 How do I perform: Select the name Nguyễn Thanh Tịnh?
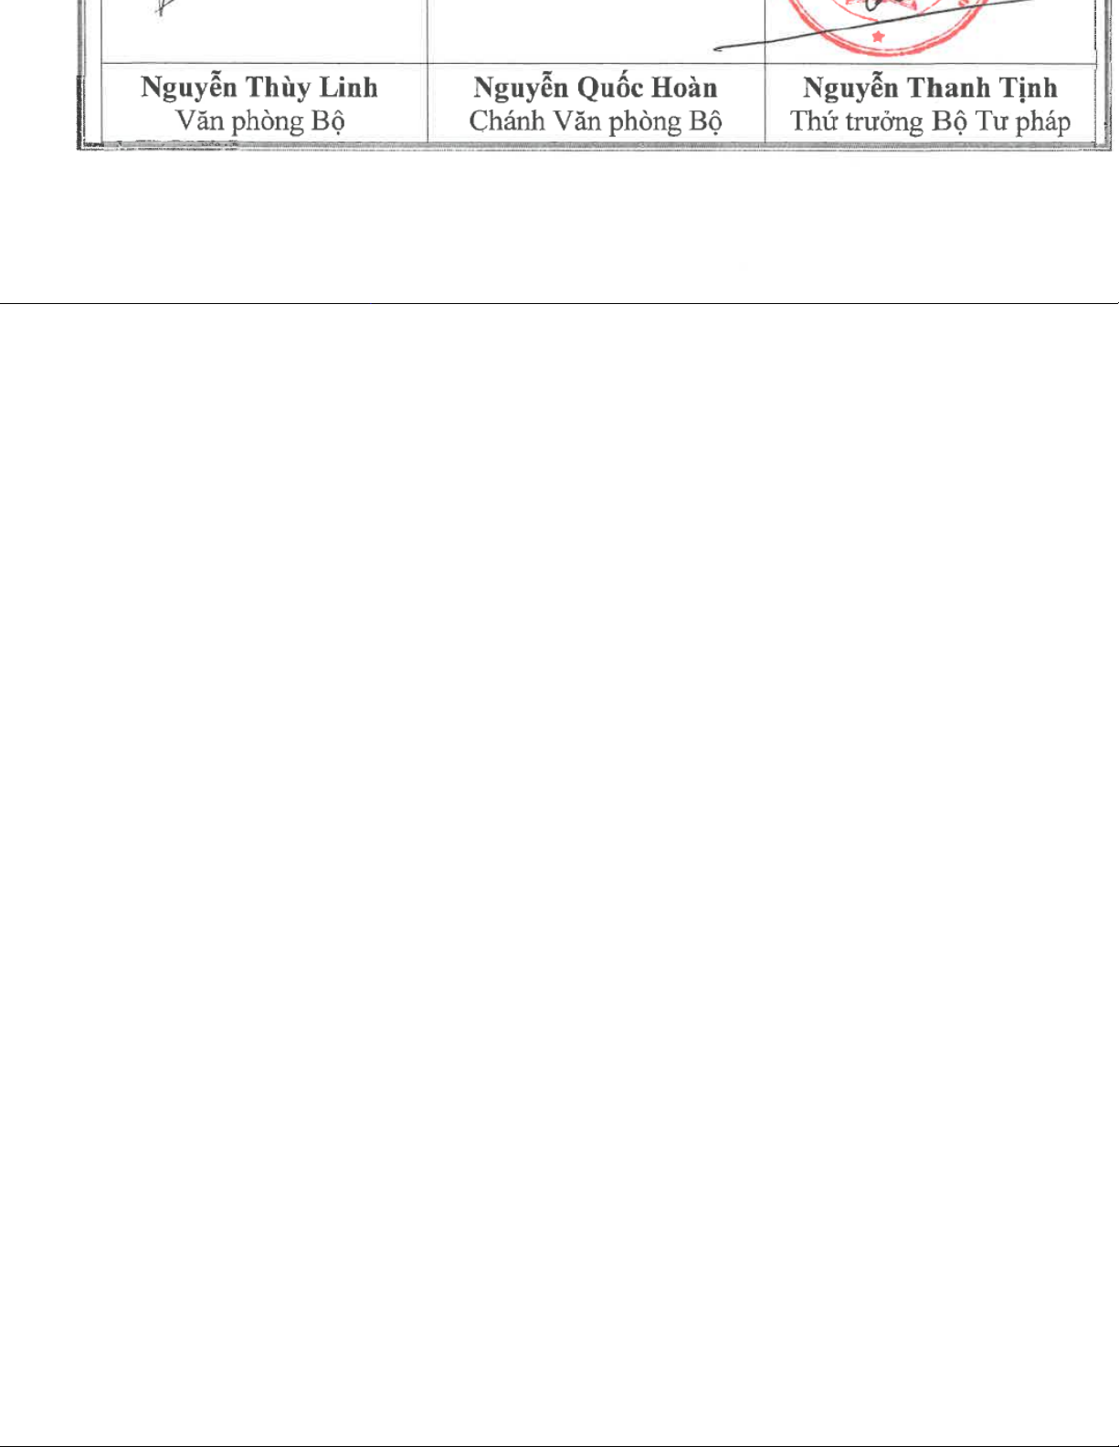[x=930, y=88]
